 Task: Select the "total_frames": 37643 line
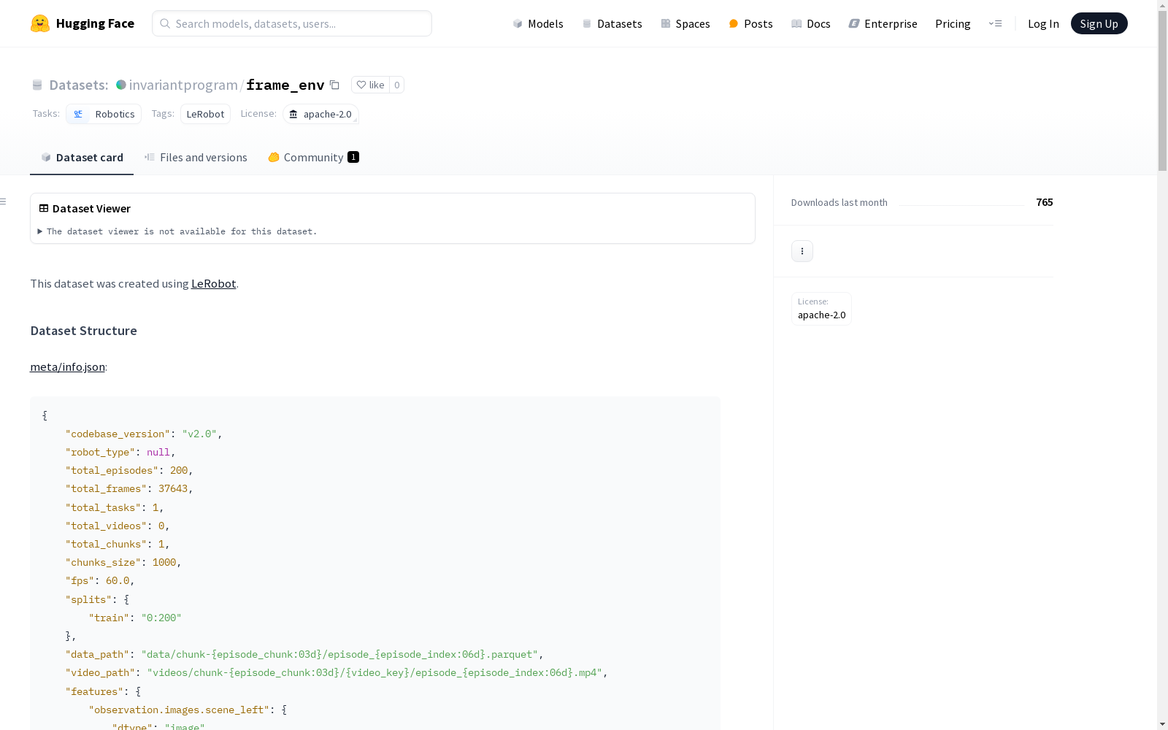click(x=129, y=488)
